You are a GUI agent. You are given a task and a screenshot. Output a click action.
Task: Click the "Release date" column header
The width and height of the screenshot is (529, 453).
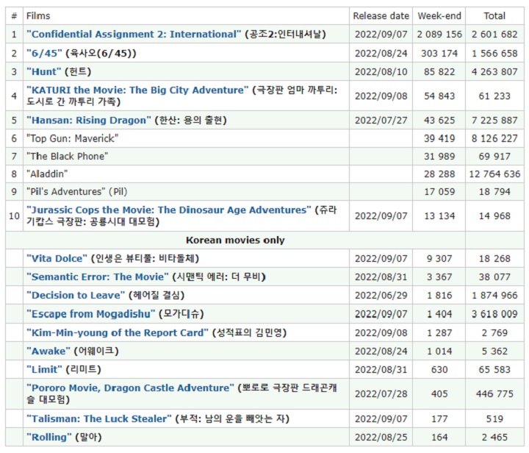[x=381, y=16]
